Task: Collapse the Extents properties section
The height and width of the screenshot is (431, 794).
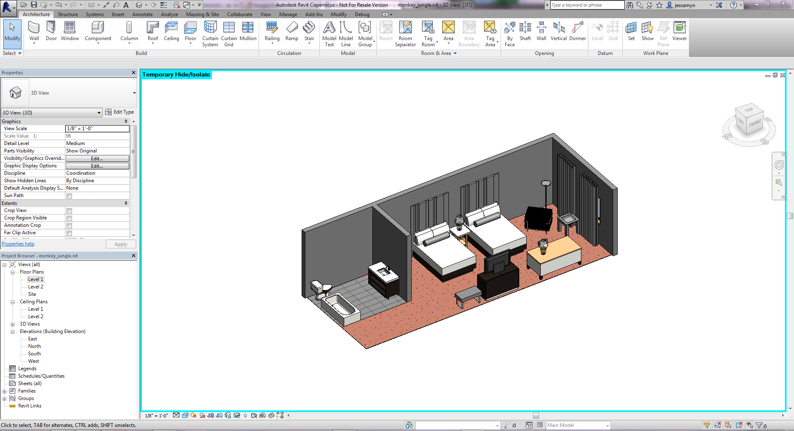Action: [x=126, y=203]
